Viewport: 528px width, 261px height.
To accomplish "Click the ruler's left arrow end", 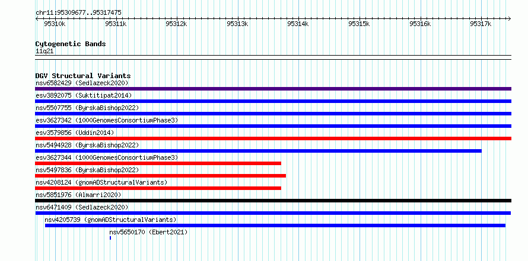I will coord(37,18).
